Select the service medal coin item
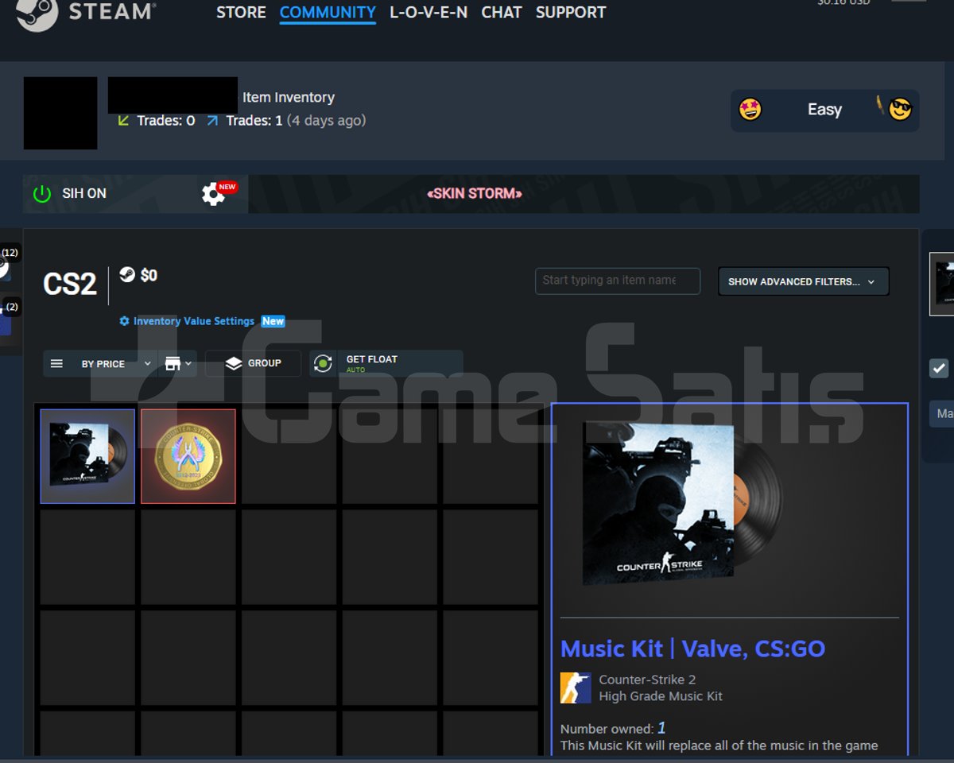Viewport: 954px width, 763px height. tap(188, 456)
